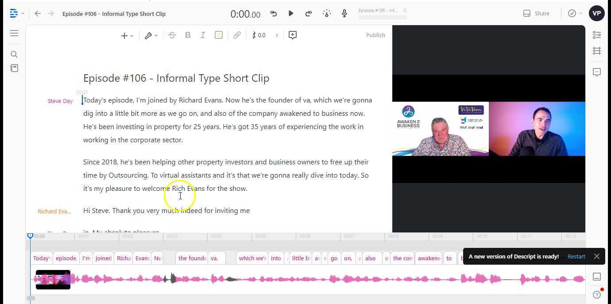Viewport: 611px width, 304px height.
Task: Toggle italic formatting
Action: tap(203, 35)
